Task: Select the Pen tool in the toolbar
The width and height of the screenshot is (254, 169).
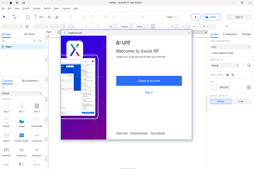Action: [x=57, y=17]
